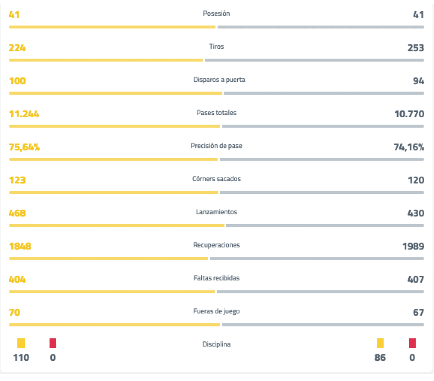This screenshot has height=381, width=434.
Task: Click the 75,64% pass accuracy value
Action: coord(24,147)
